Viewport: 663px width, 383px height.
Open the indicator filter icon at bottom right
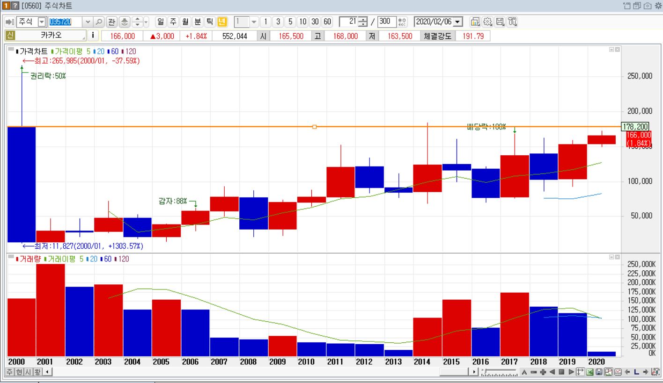656,372
